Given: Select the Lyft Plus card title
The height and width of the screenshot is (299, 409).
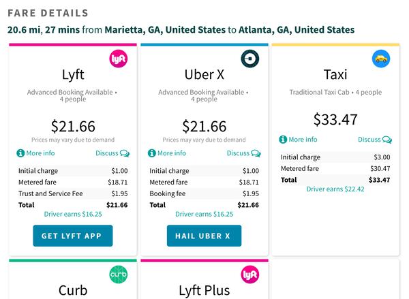Looking at the screenshot, I should point(204,290).
